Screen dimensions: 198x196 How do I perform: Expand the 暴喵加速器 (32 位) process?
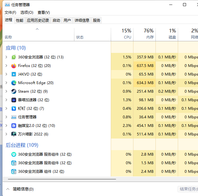coord(6,100)
